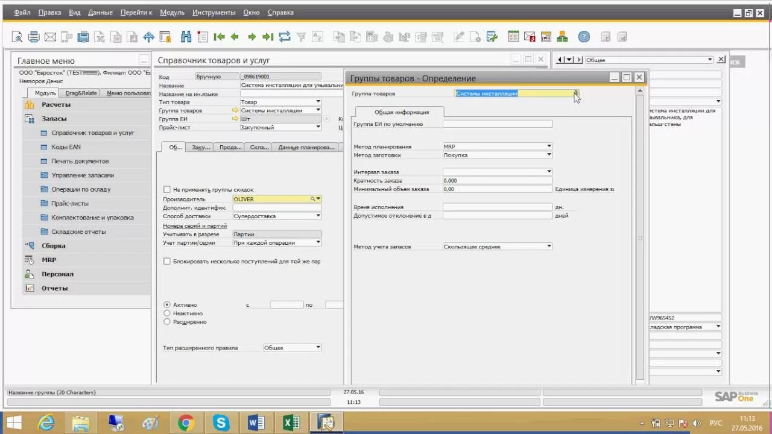Open Тип расширенного правила dropdown
The width and height of the screenshot is (772, 434).
pyautogui.click(x=318, y=347)
